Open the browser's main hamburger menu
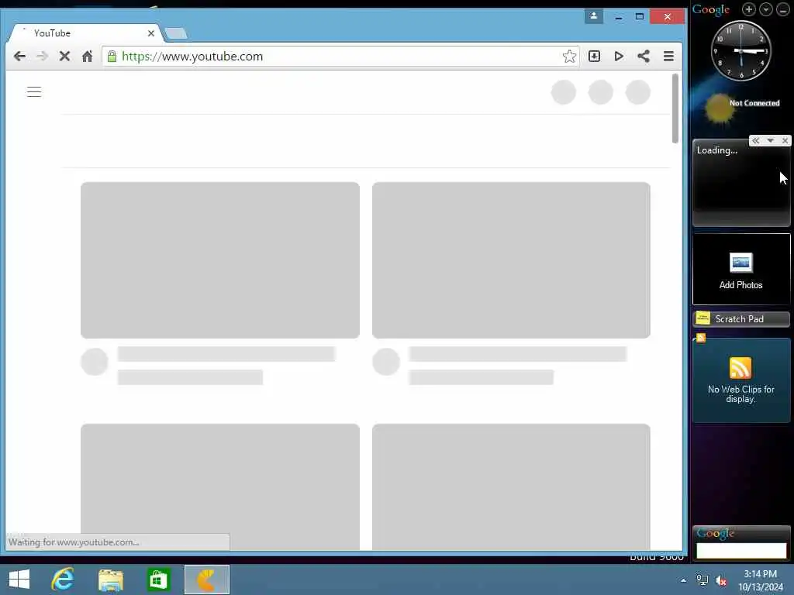Screen dimensions: 794x595 tap(668, 56)
